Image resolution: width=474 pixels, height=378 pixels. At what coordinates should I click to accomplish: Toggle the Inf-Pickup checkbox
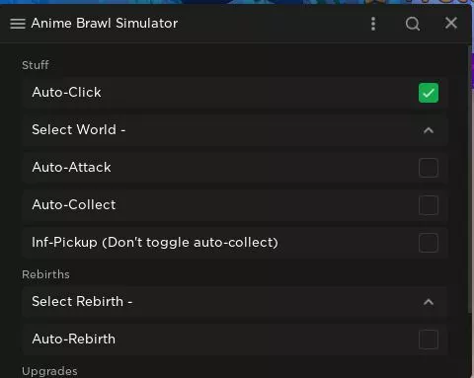429,243
